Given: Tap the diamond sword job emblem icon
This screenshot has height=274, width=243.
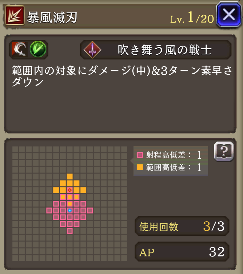Looking at the screenshot, I should pos(92,50).
